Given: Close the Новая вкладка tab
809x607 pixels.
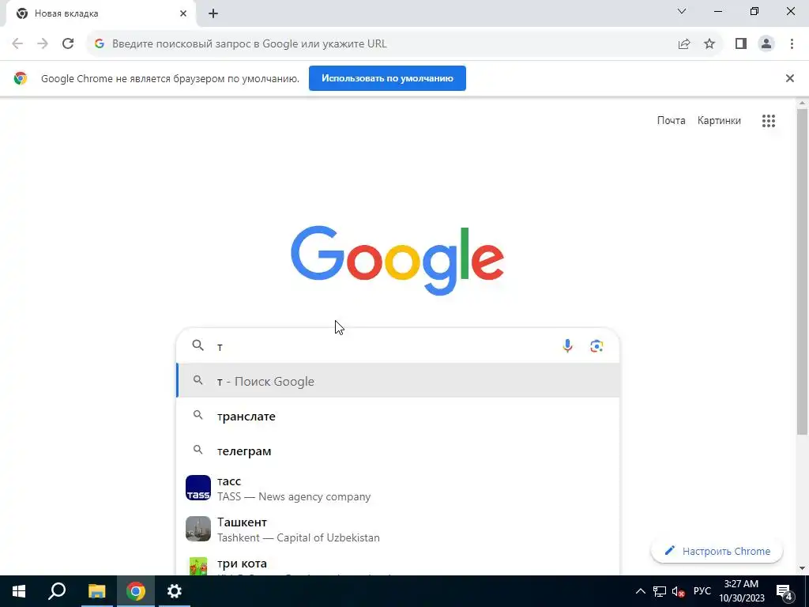Looking at the screenshot, I should tap(183, 13).
